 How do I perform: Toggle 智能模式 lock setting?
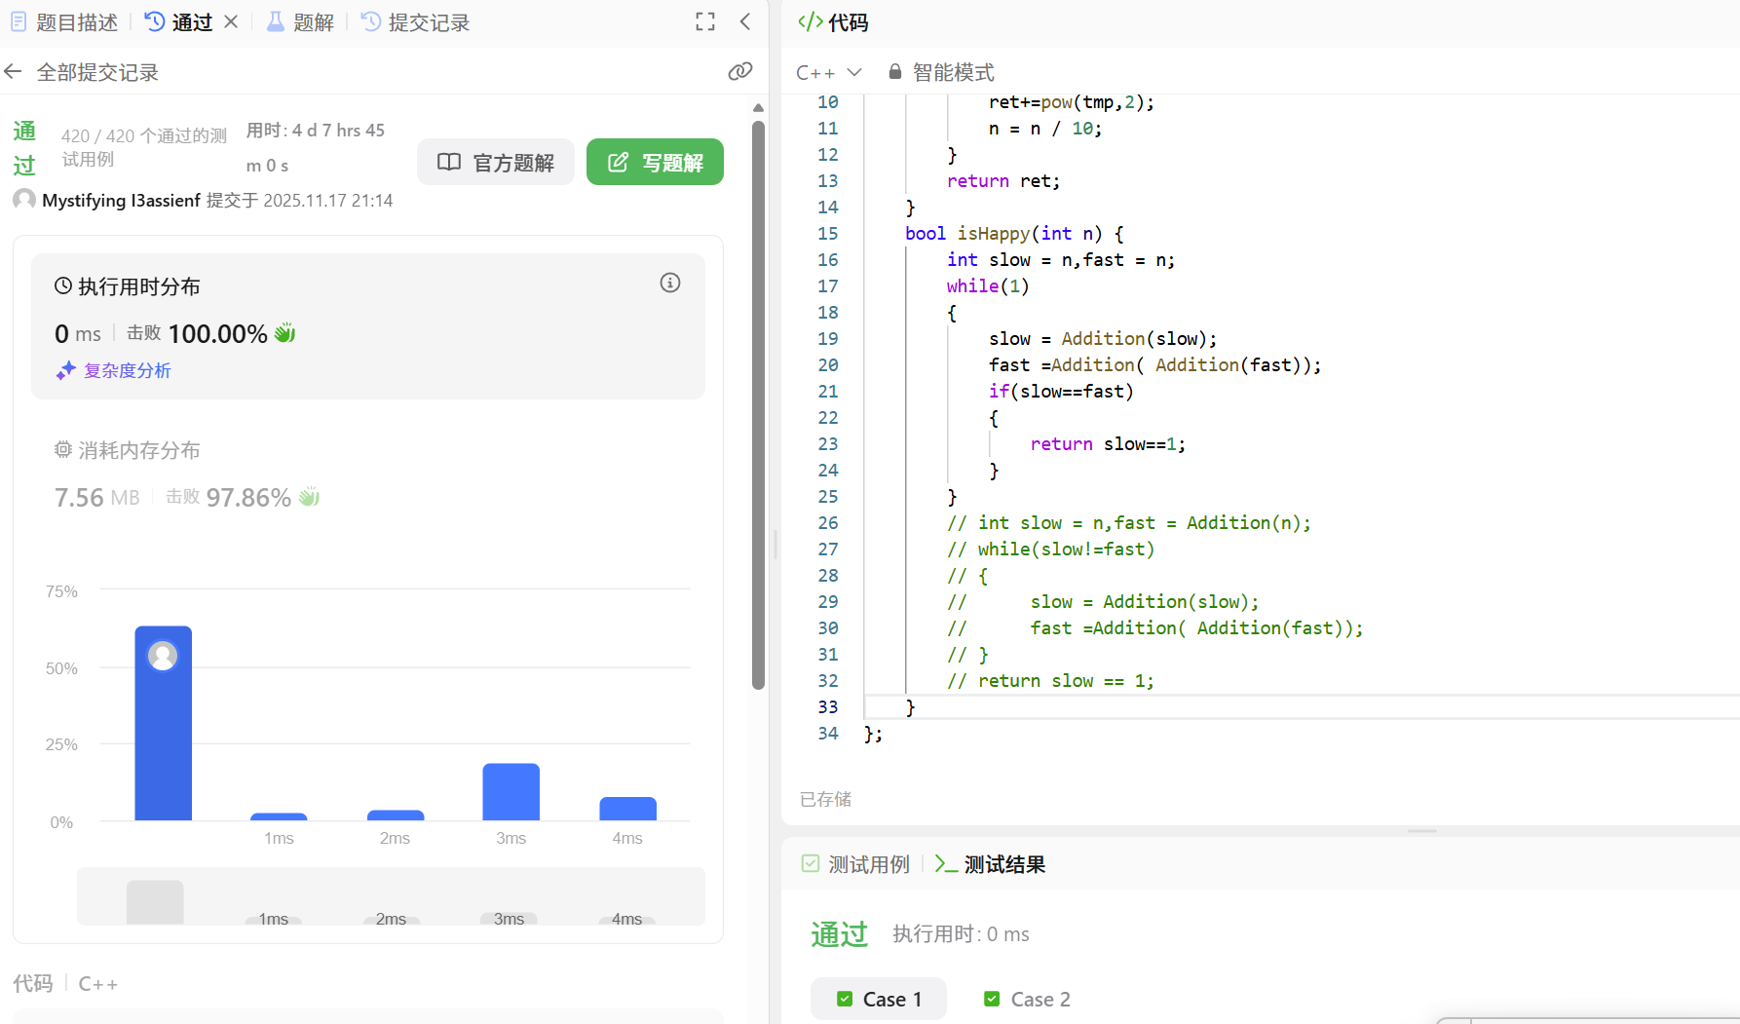click(x=941, y=72)
